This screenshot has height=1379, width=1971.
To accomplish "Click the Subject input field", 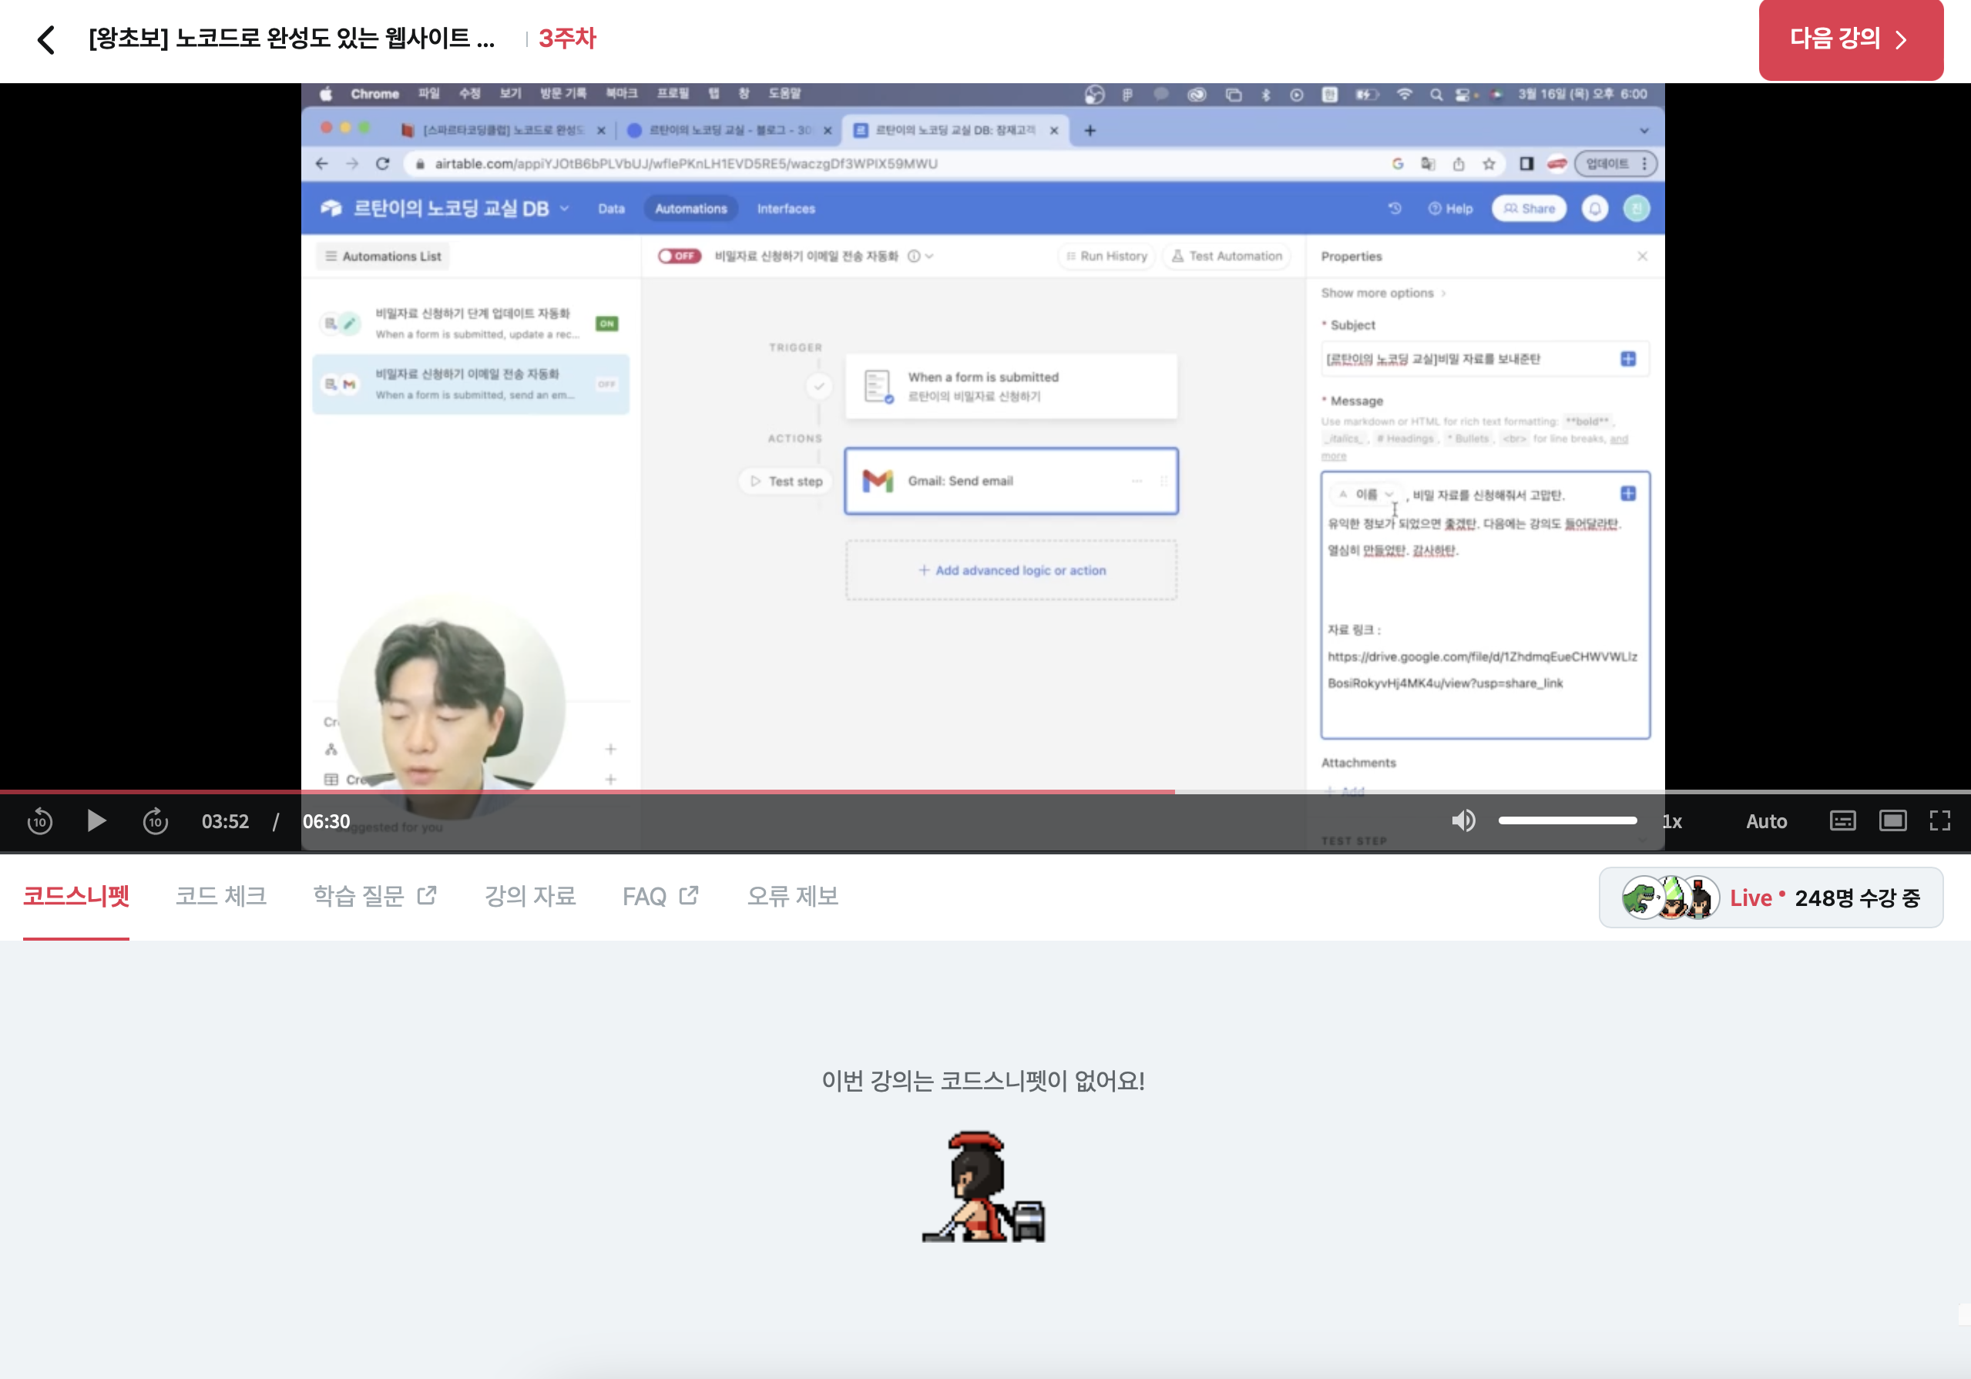I will pos(1484,359).
